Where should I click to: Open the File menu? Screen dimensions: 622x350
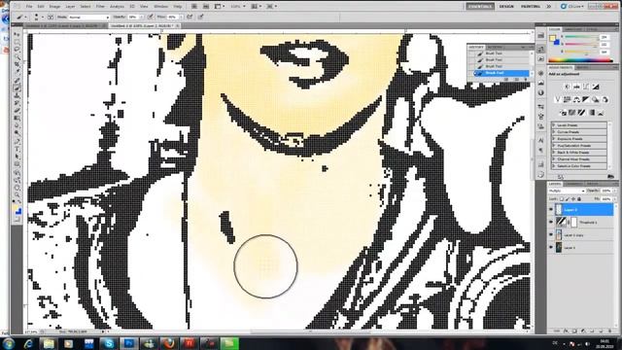coord(29,7)
